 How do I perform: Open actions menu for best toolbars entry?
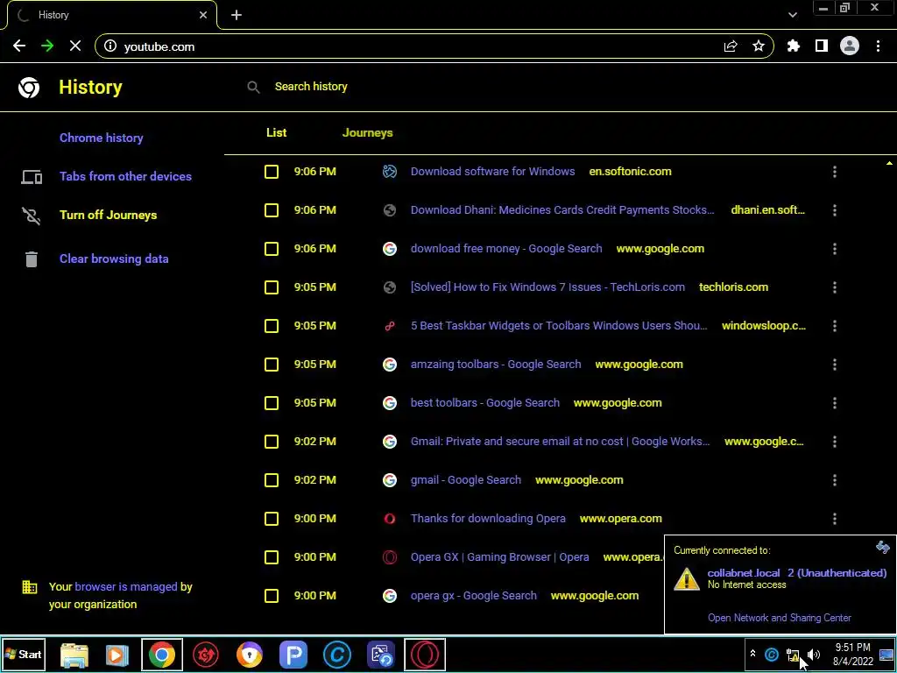(x=835, y=403)
